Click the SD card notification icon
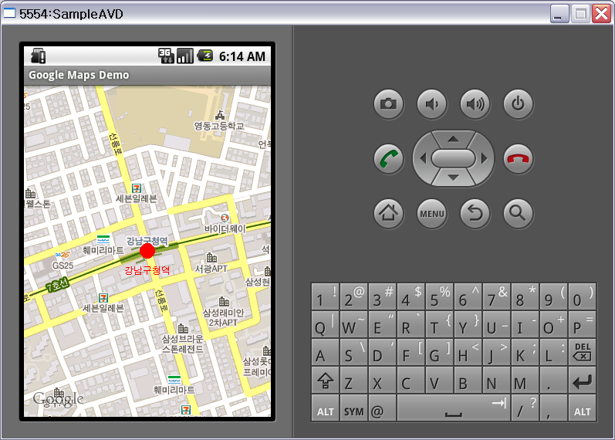The width and height of the screenshot is (615, 440). tap(39, 56)
